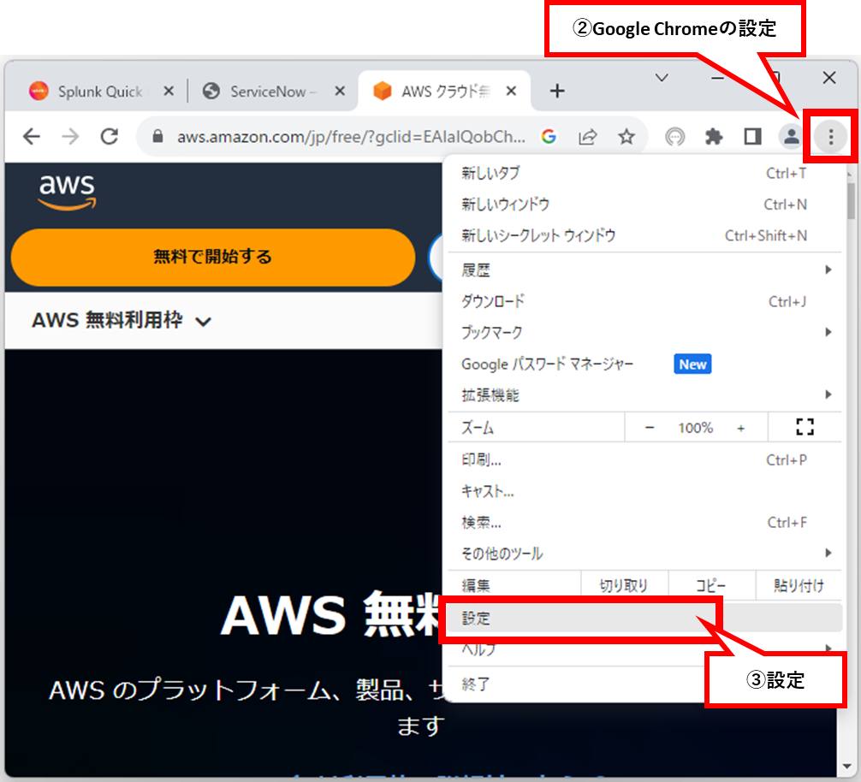The image size is (861, 782).
Task: Switch to the Splunk Quick tab
Action: click(x=102, y=91)
